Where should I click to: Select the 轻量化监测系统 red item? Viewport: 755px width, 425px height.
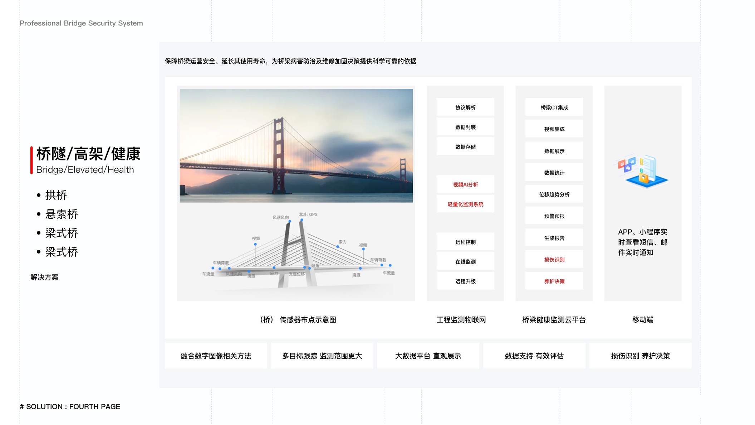click(465, 204)
